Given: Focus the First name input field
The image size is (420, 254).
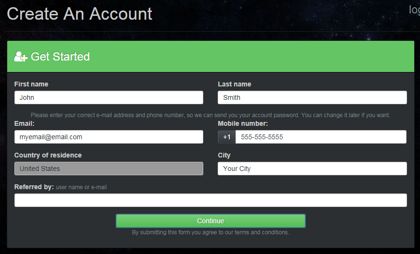Looking at the screenshot, I should point(109,97).
